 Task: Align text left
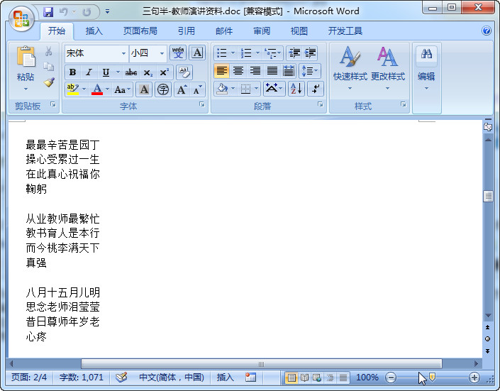coord(221,71)
